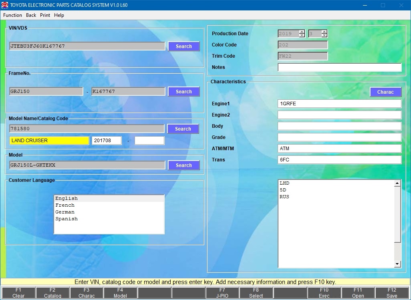Select French in Customer Language list
The height and width of the screenshot is (300, 411).
click(109, 205)
